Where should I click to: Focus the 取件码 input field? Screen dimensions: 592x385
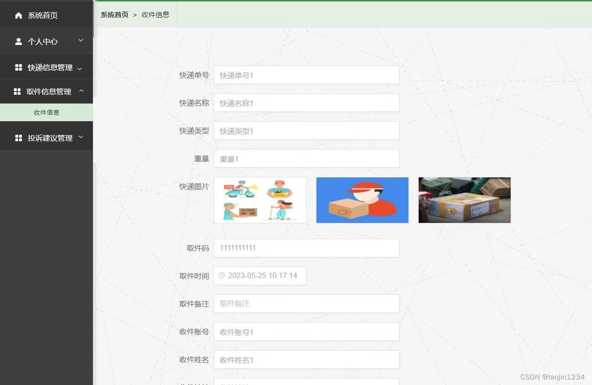(306, 248)
